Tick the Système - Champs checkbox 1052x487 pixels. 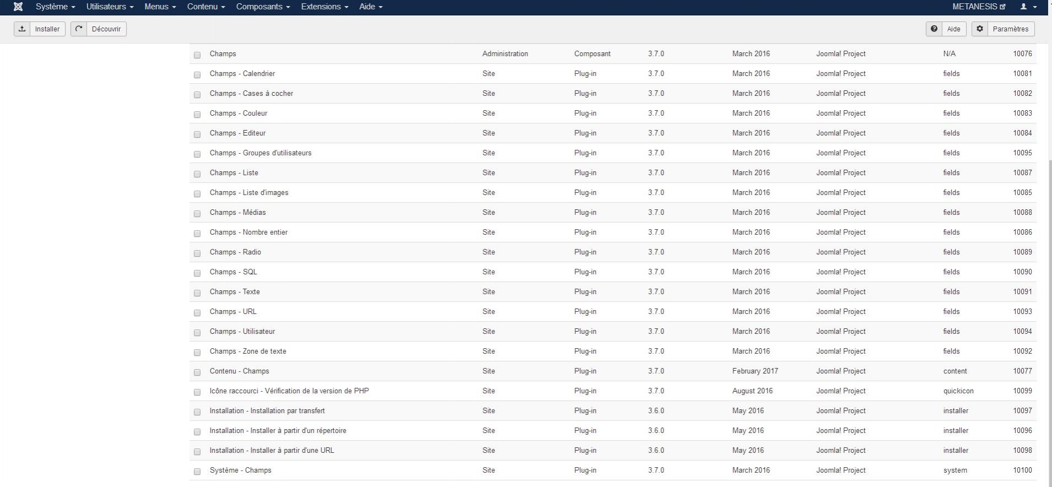[x=197, y=471]
